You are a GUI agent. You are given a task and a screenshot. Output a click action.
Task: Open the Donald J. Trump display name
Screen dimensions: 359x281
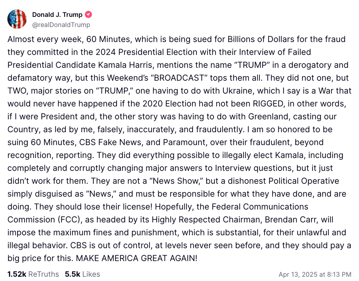pyautogui.click(x=57, y=14)
